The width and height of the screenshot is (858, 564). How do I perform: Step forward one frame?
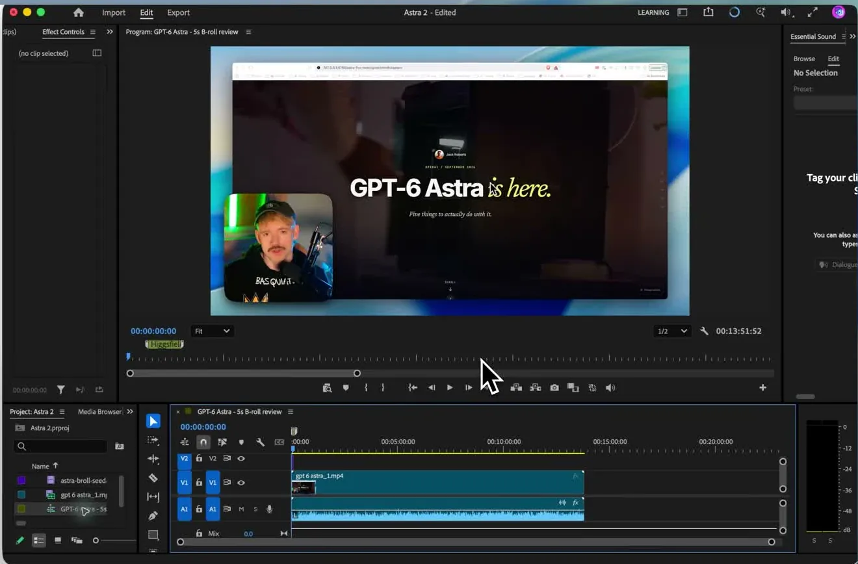(469, 388)
